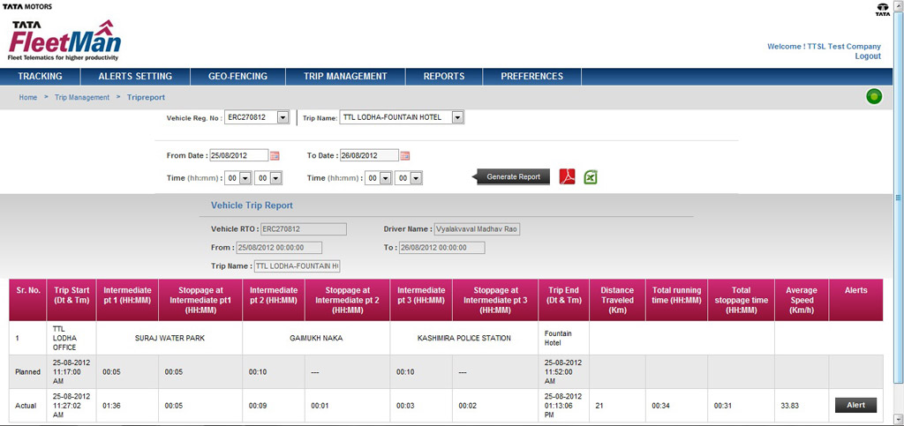Click the Alerts column header

pyautogui.click(x=856, y=300)
